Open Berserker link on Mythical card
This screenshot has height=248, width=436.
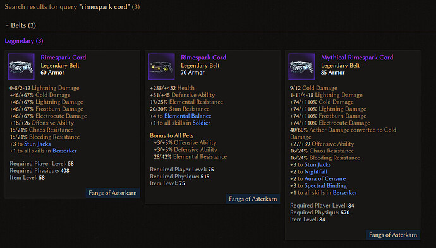tap(345, 192)
